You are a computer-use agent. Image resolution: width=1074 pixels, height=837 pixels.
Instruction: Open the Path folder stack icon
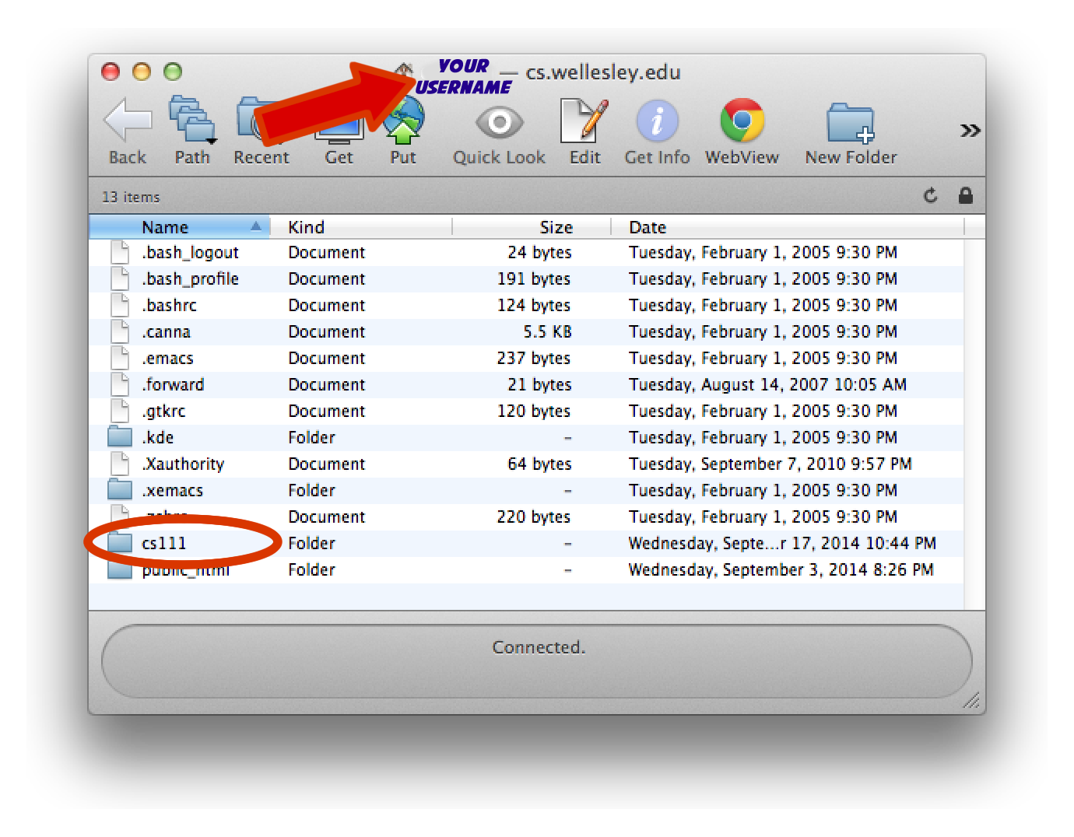tap(192, 122)
